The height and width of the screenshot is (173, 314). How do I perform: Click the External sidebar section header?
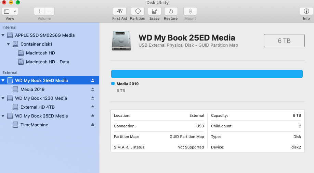[x=10, y=73]
